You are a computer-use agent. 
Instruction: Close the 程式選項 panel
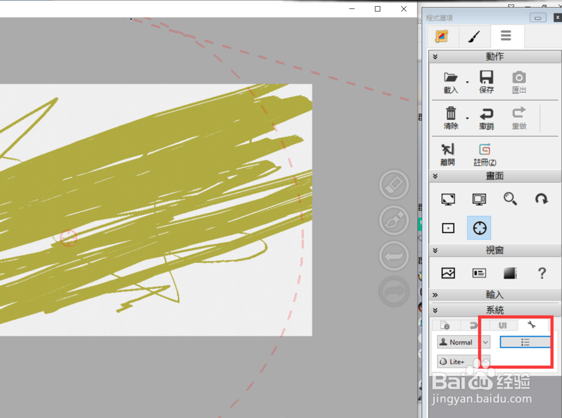pyautogui.click(x=558, y=17)
